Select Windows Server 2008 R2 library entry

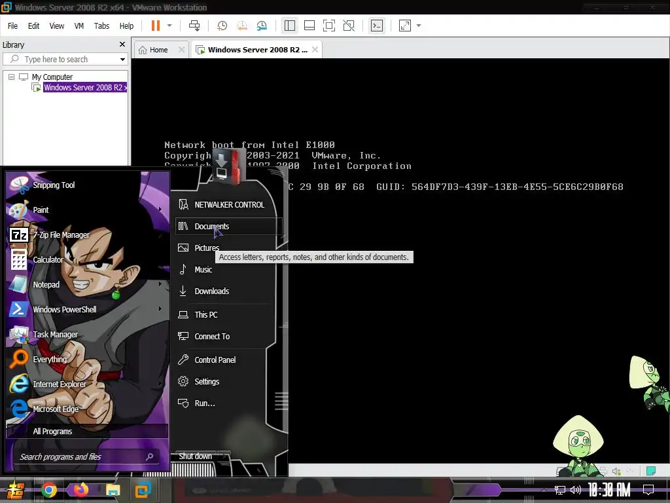[x=84, y=88]
